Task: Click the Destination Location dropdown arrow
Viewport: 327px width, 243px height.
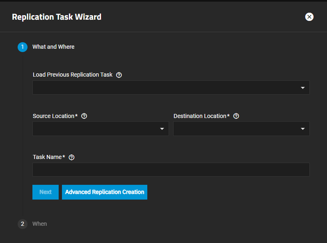Action: click(302, 129)
